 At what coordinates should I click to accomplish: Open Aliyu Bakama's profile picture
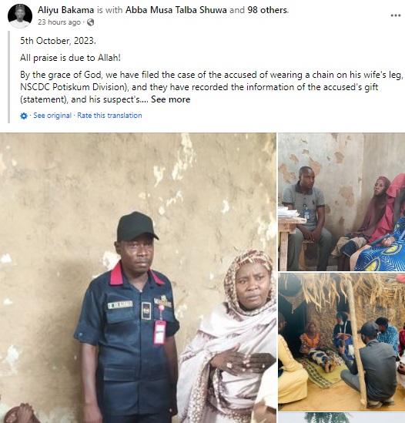[20, 16]
